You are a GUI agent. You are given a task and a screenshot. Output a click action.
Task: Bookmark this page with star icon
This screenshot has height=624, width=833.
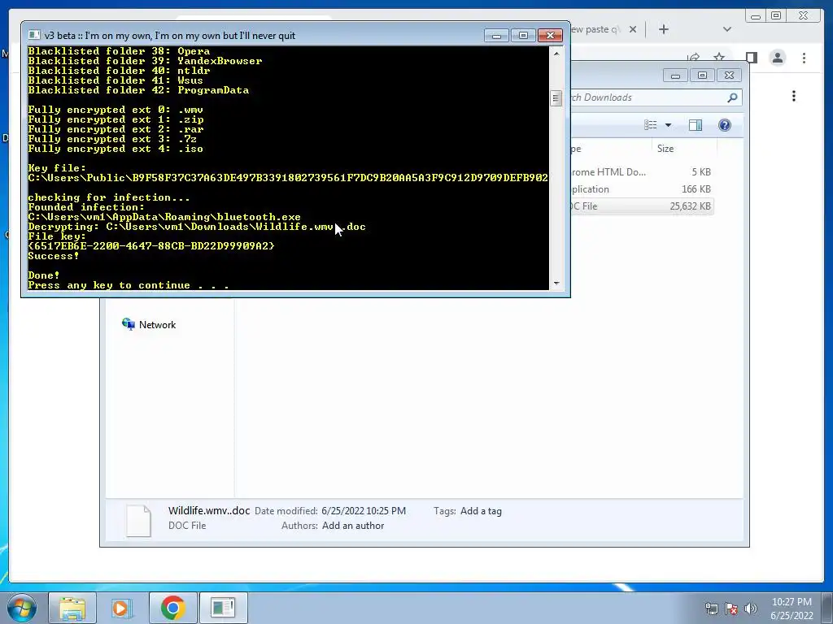click(x=719, y=57)
